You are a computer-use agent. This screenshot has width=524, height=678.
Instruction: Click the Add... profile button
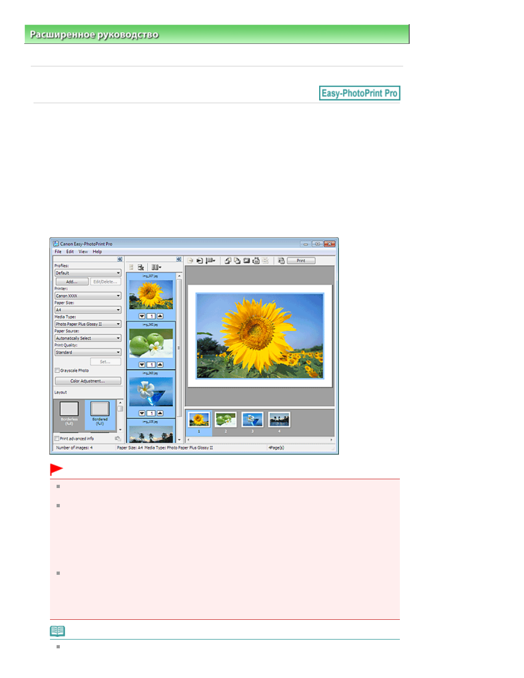[72, 282]
